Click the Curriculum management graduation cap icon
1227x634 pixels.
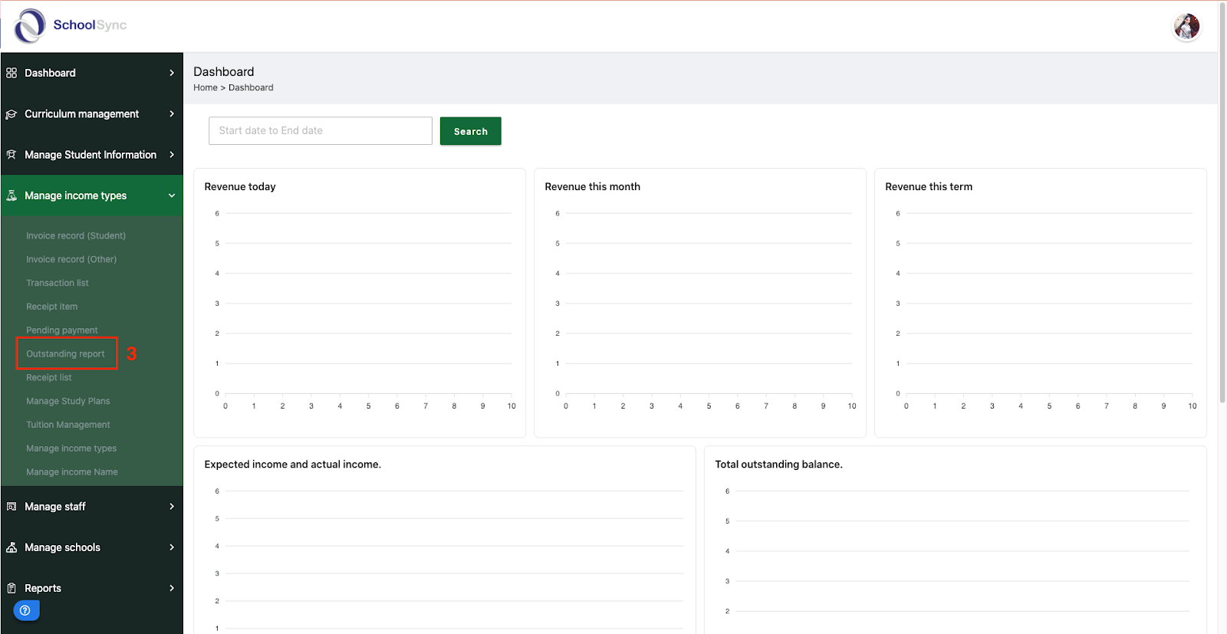pos(12,114)
